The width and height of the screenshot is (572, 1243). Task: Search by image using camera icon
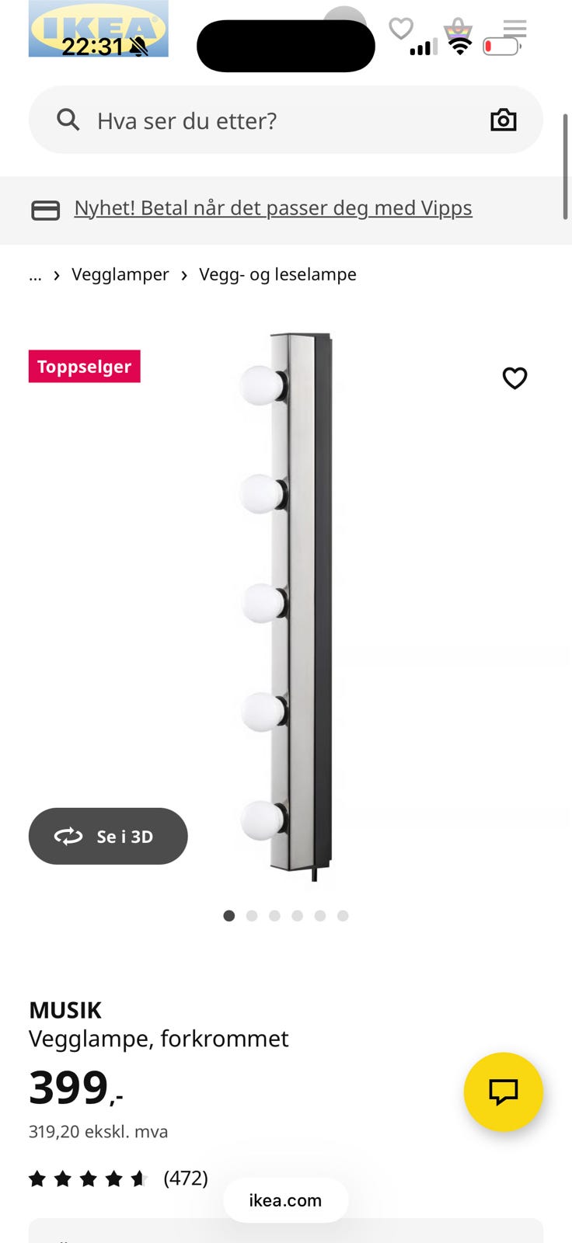[504, 120]
